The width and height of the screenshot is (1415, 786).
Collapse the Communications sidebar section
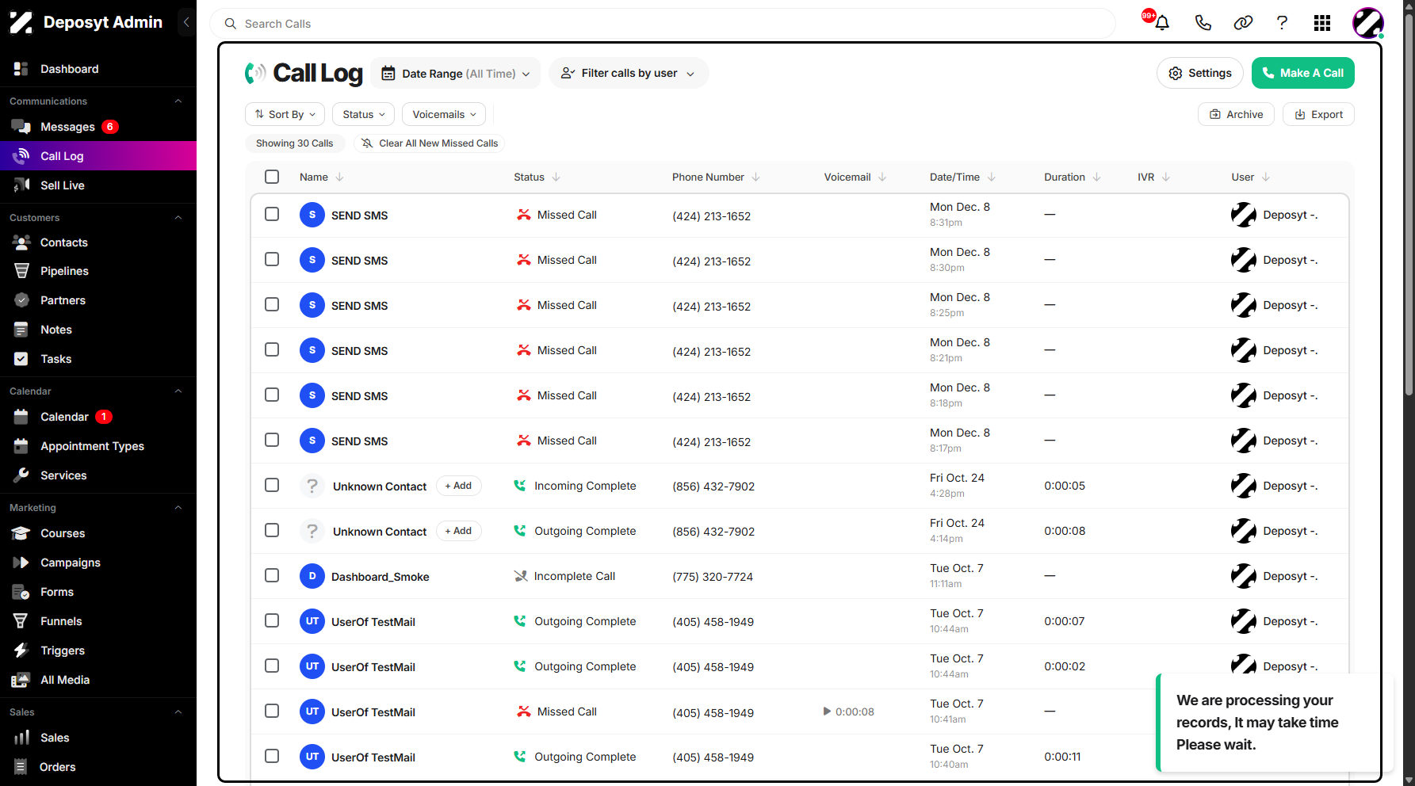click(x=178, y=101)
